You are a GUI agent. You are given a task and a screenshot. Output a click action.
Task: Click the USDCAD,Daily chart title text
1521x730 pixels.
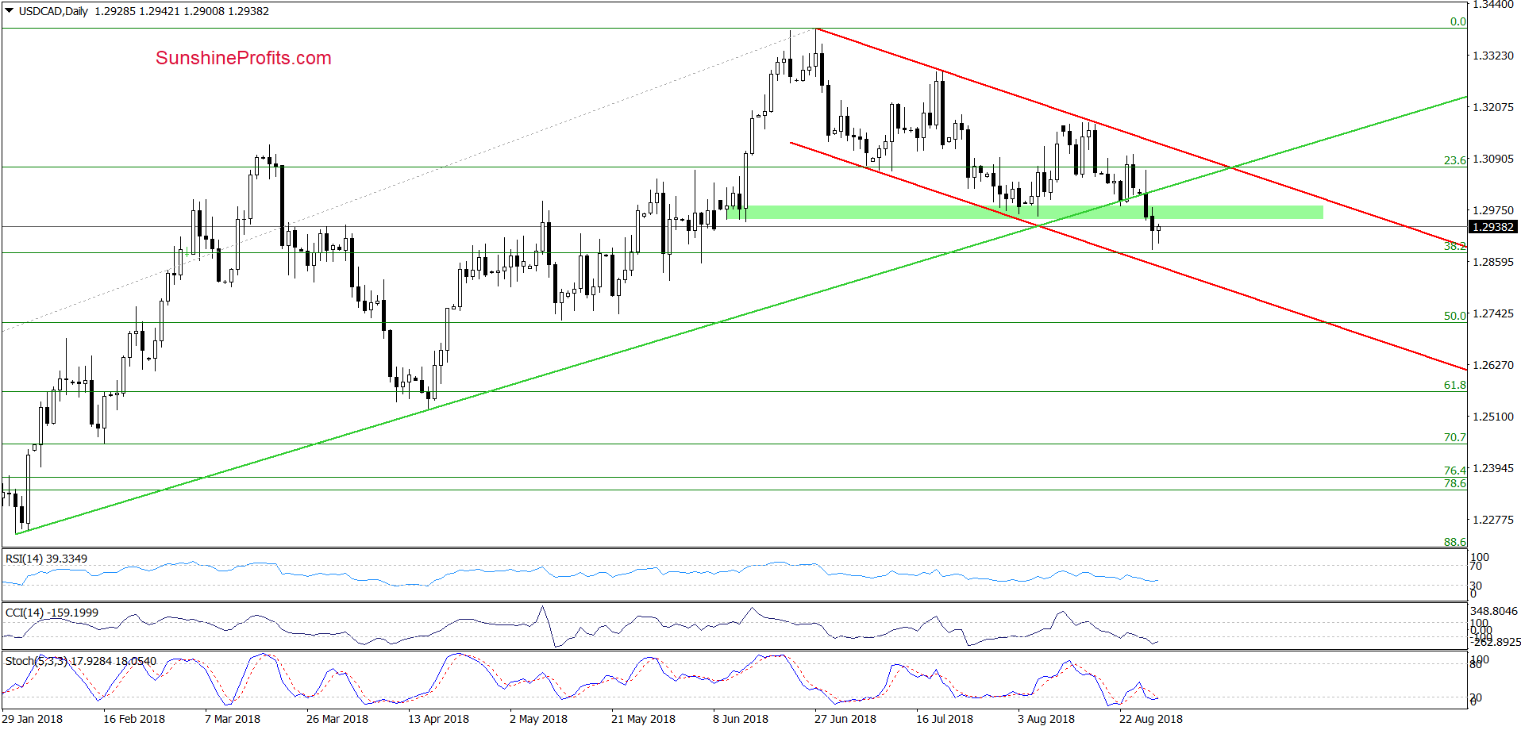point(53,11)
